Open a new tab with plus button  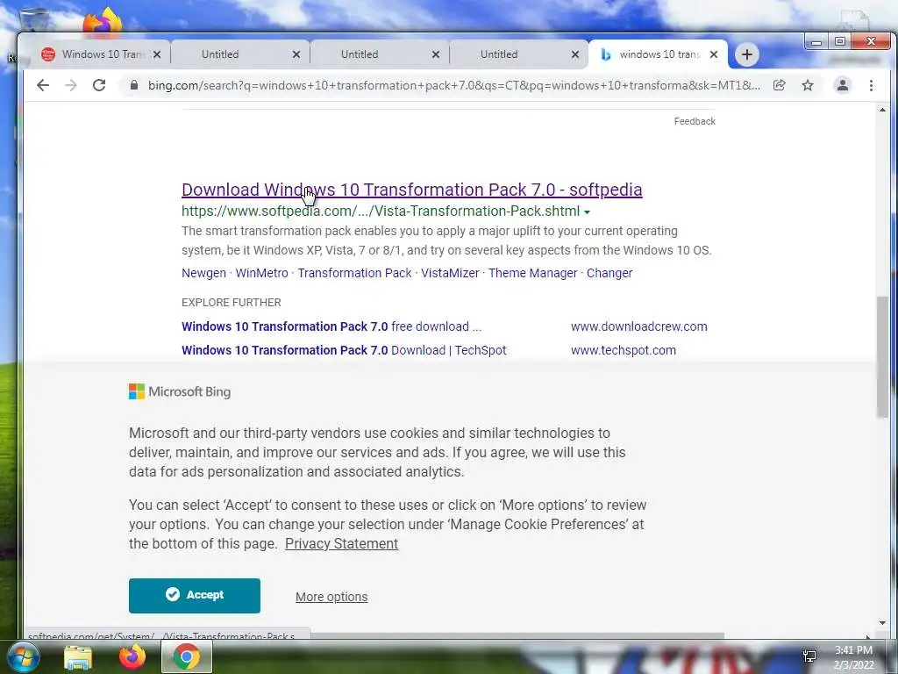[x=747, y=54]
